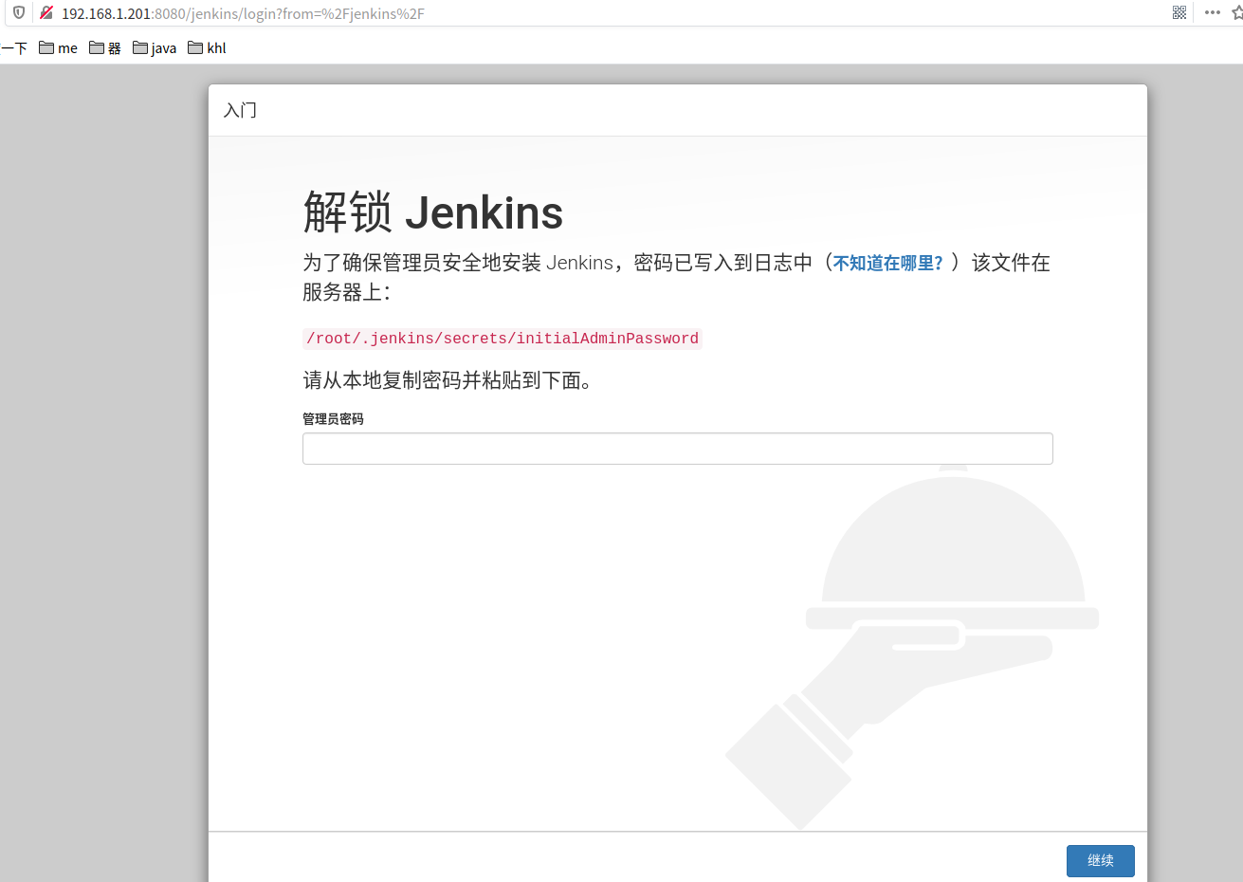Click the '请从本地复制密码并粘贴到下面。' instruction text
1243x882 pixels.
[448, 380]
